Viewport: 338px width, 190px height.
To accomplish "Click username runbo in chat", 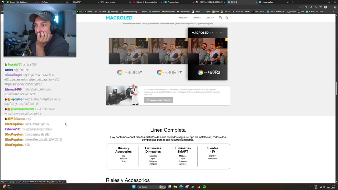I will [9, 70].
